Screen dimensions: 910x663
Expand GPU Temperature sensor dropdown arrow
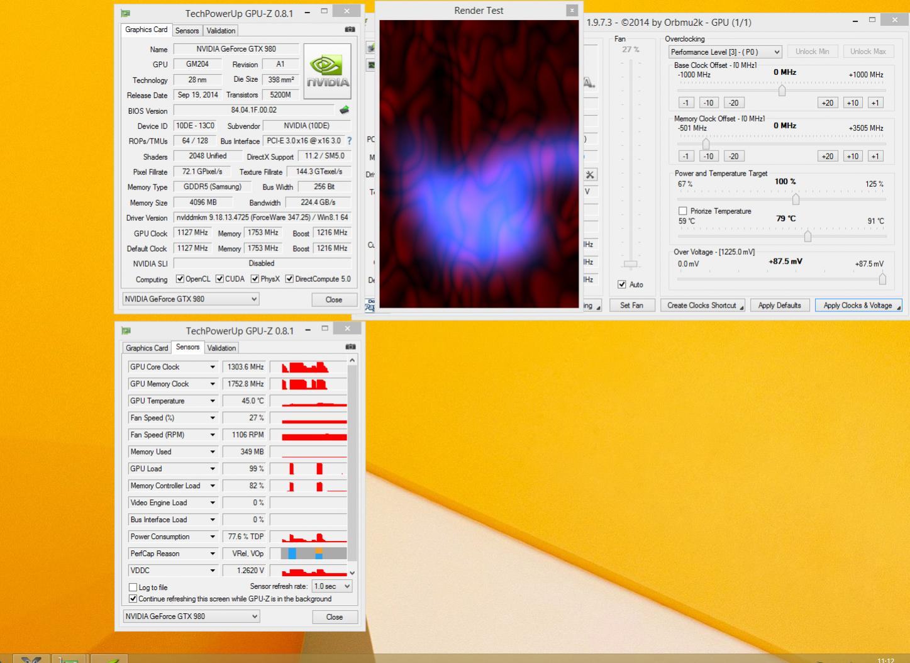click(213, 401)
